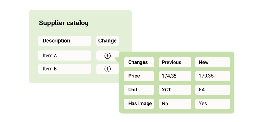Select the Changes header in popup
The image size is (255, 122).
point(139,62)
